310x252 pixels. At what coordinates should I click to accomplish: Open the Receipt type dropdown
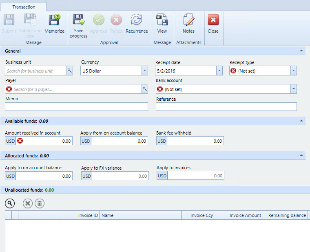pyautogui.click(x=293, y=71)
